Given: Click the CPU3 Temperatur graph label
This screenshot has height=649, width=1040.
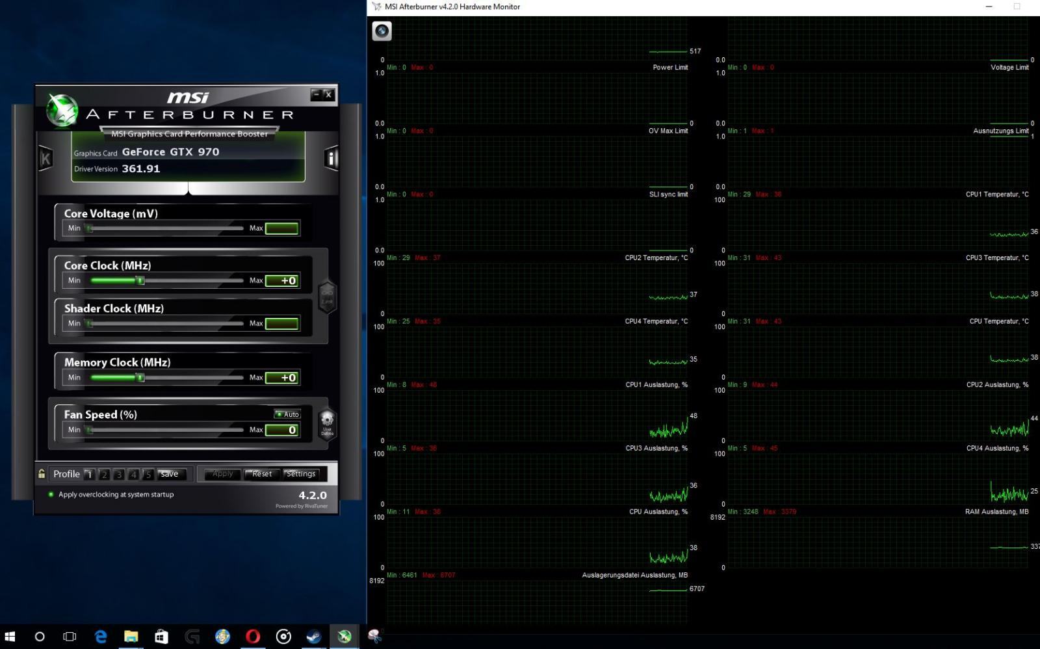Looking at the screenshot, I should [x=997, y=258].
